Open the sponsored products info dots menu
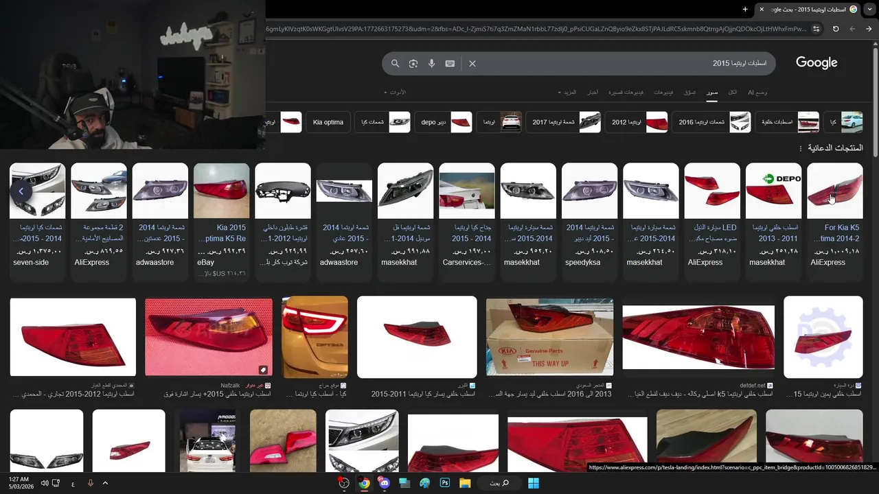The image size is (879, 494). [x=800, y=148]
